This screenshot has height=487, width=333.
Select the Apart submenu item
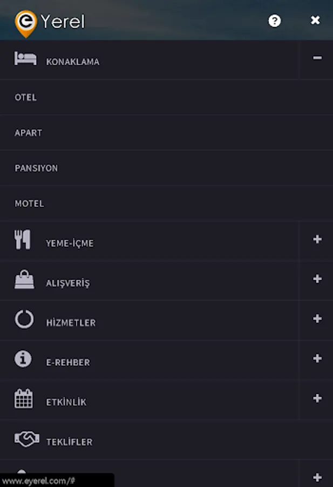pos(166,133)
